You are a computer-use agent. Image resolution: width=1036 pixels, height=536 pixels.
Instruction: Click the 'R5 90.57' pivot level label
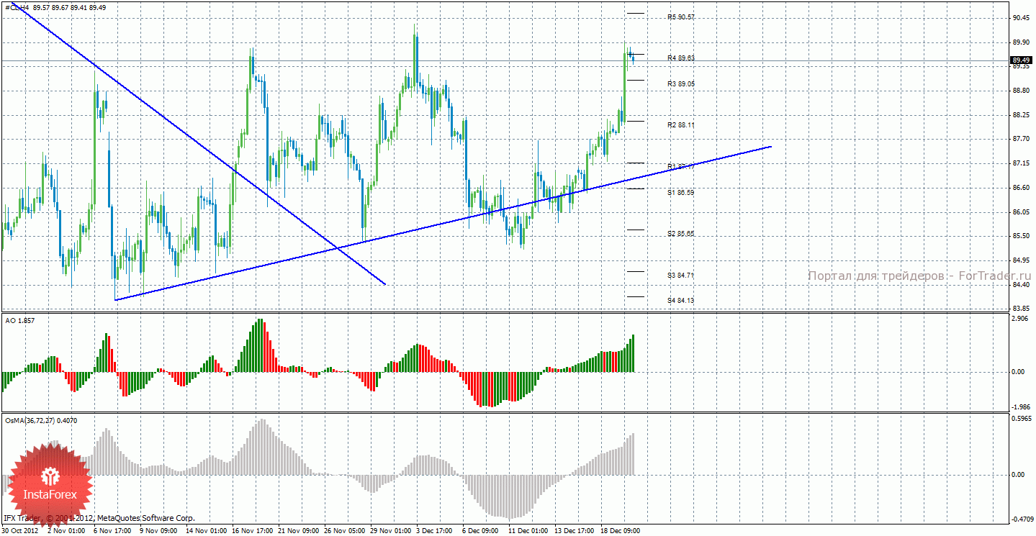point(680,17)
